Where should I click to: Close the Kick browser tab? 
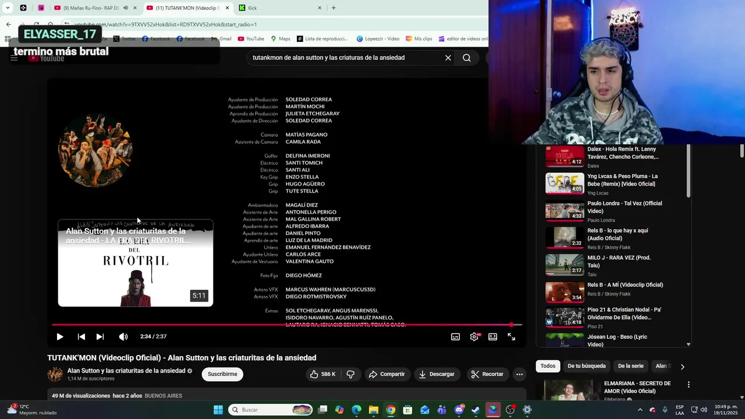coord(320,8)
